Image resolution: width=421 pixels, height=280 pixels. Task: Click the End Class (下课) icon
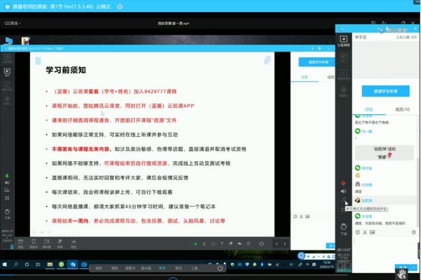tap(344, 228)
